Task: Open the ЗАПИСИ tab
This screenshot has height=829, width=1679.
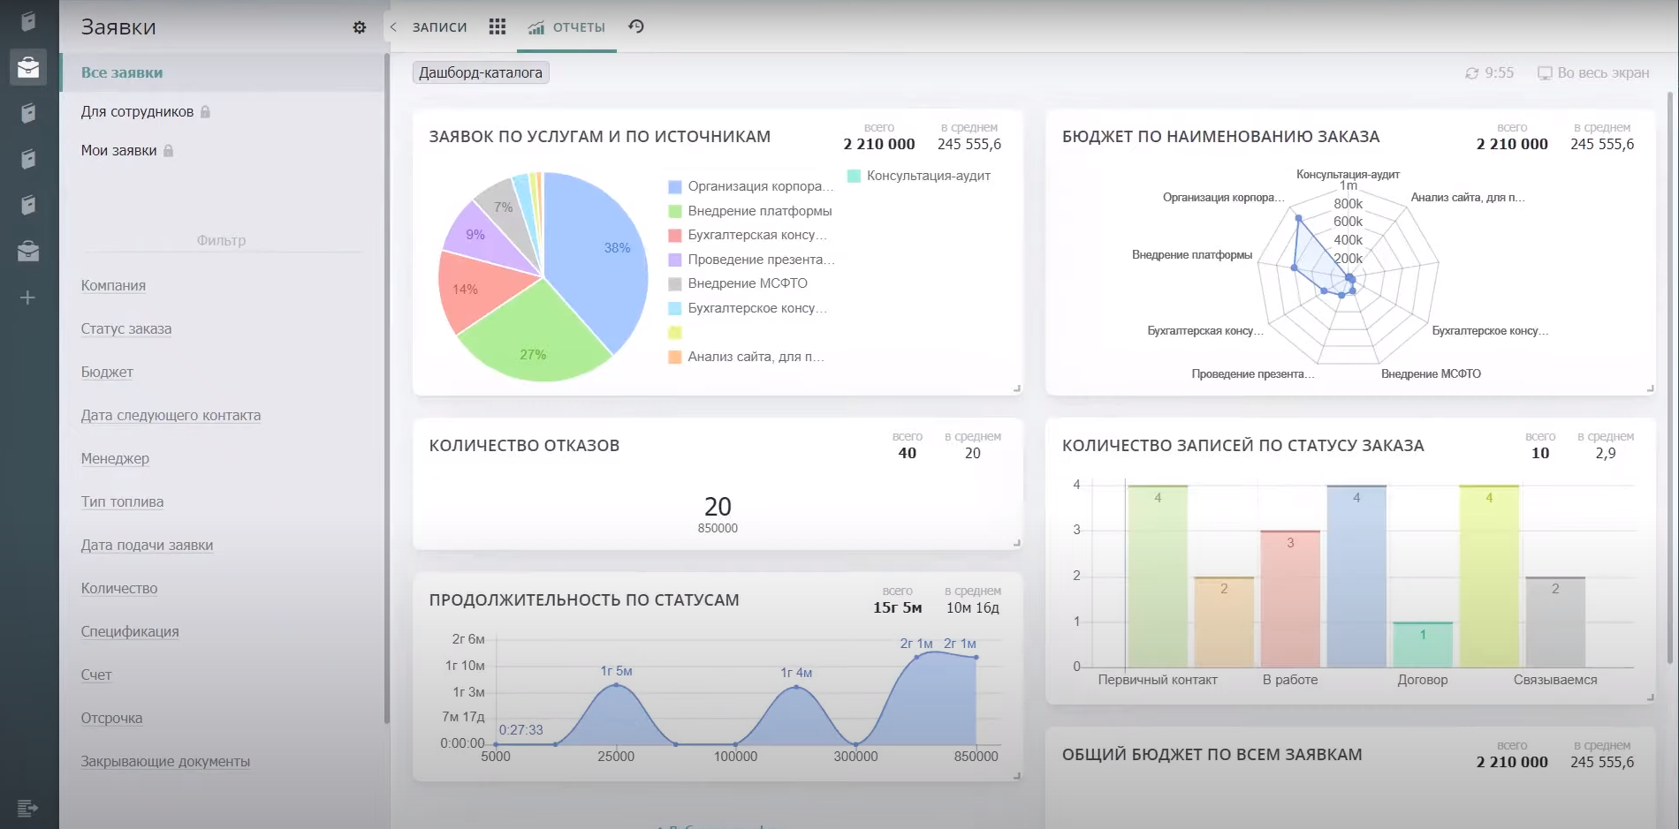Action: coord(439,27)
